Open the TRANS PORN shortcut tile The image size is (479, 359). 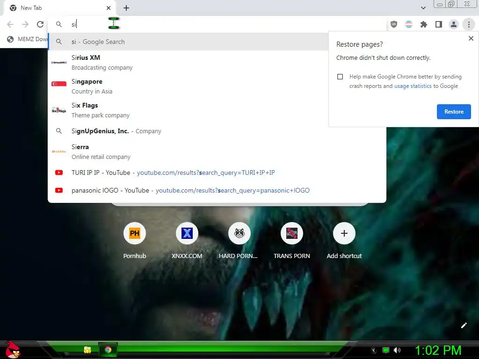[292, 241]
